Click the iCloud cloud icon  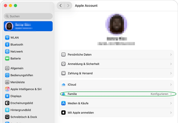click(x=63, y=85)
